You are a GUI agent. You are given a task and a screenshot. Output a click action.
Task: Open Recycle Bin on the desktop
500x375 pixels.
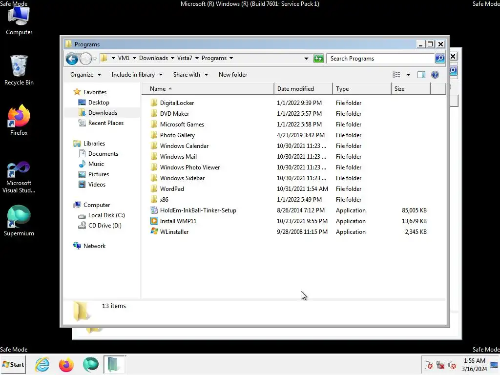point(19,70)
